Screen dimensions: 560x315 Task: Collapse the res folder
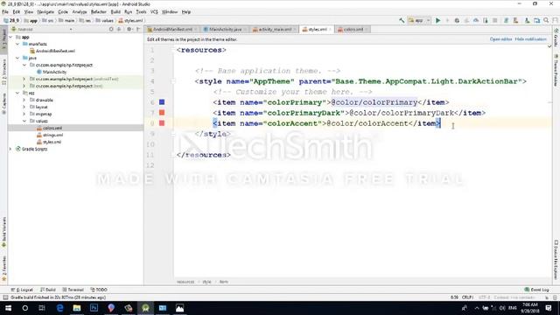click(x=17, y=93)
